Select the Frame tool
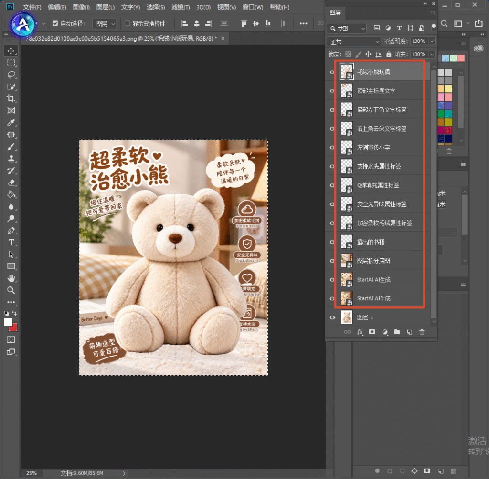The image size is (489, 479). (11, 111)
